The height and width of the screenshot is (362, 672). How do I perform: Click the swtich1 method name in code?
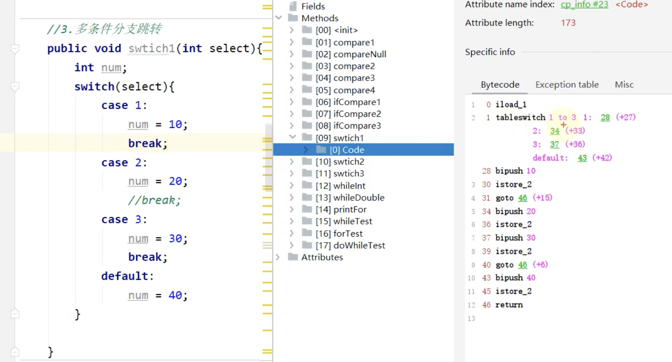(x=152, y=48)
